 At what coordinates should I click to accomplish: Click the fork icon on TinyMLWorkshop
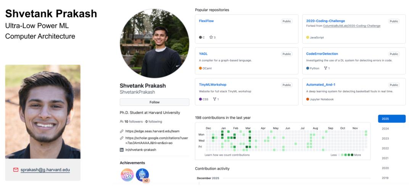coord(215,99)
